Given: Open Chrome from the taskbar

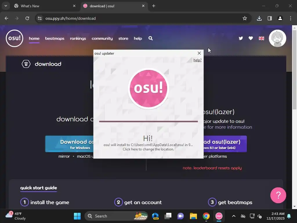Looking at the screenshot, I should point(206,216).
